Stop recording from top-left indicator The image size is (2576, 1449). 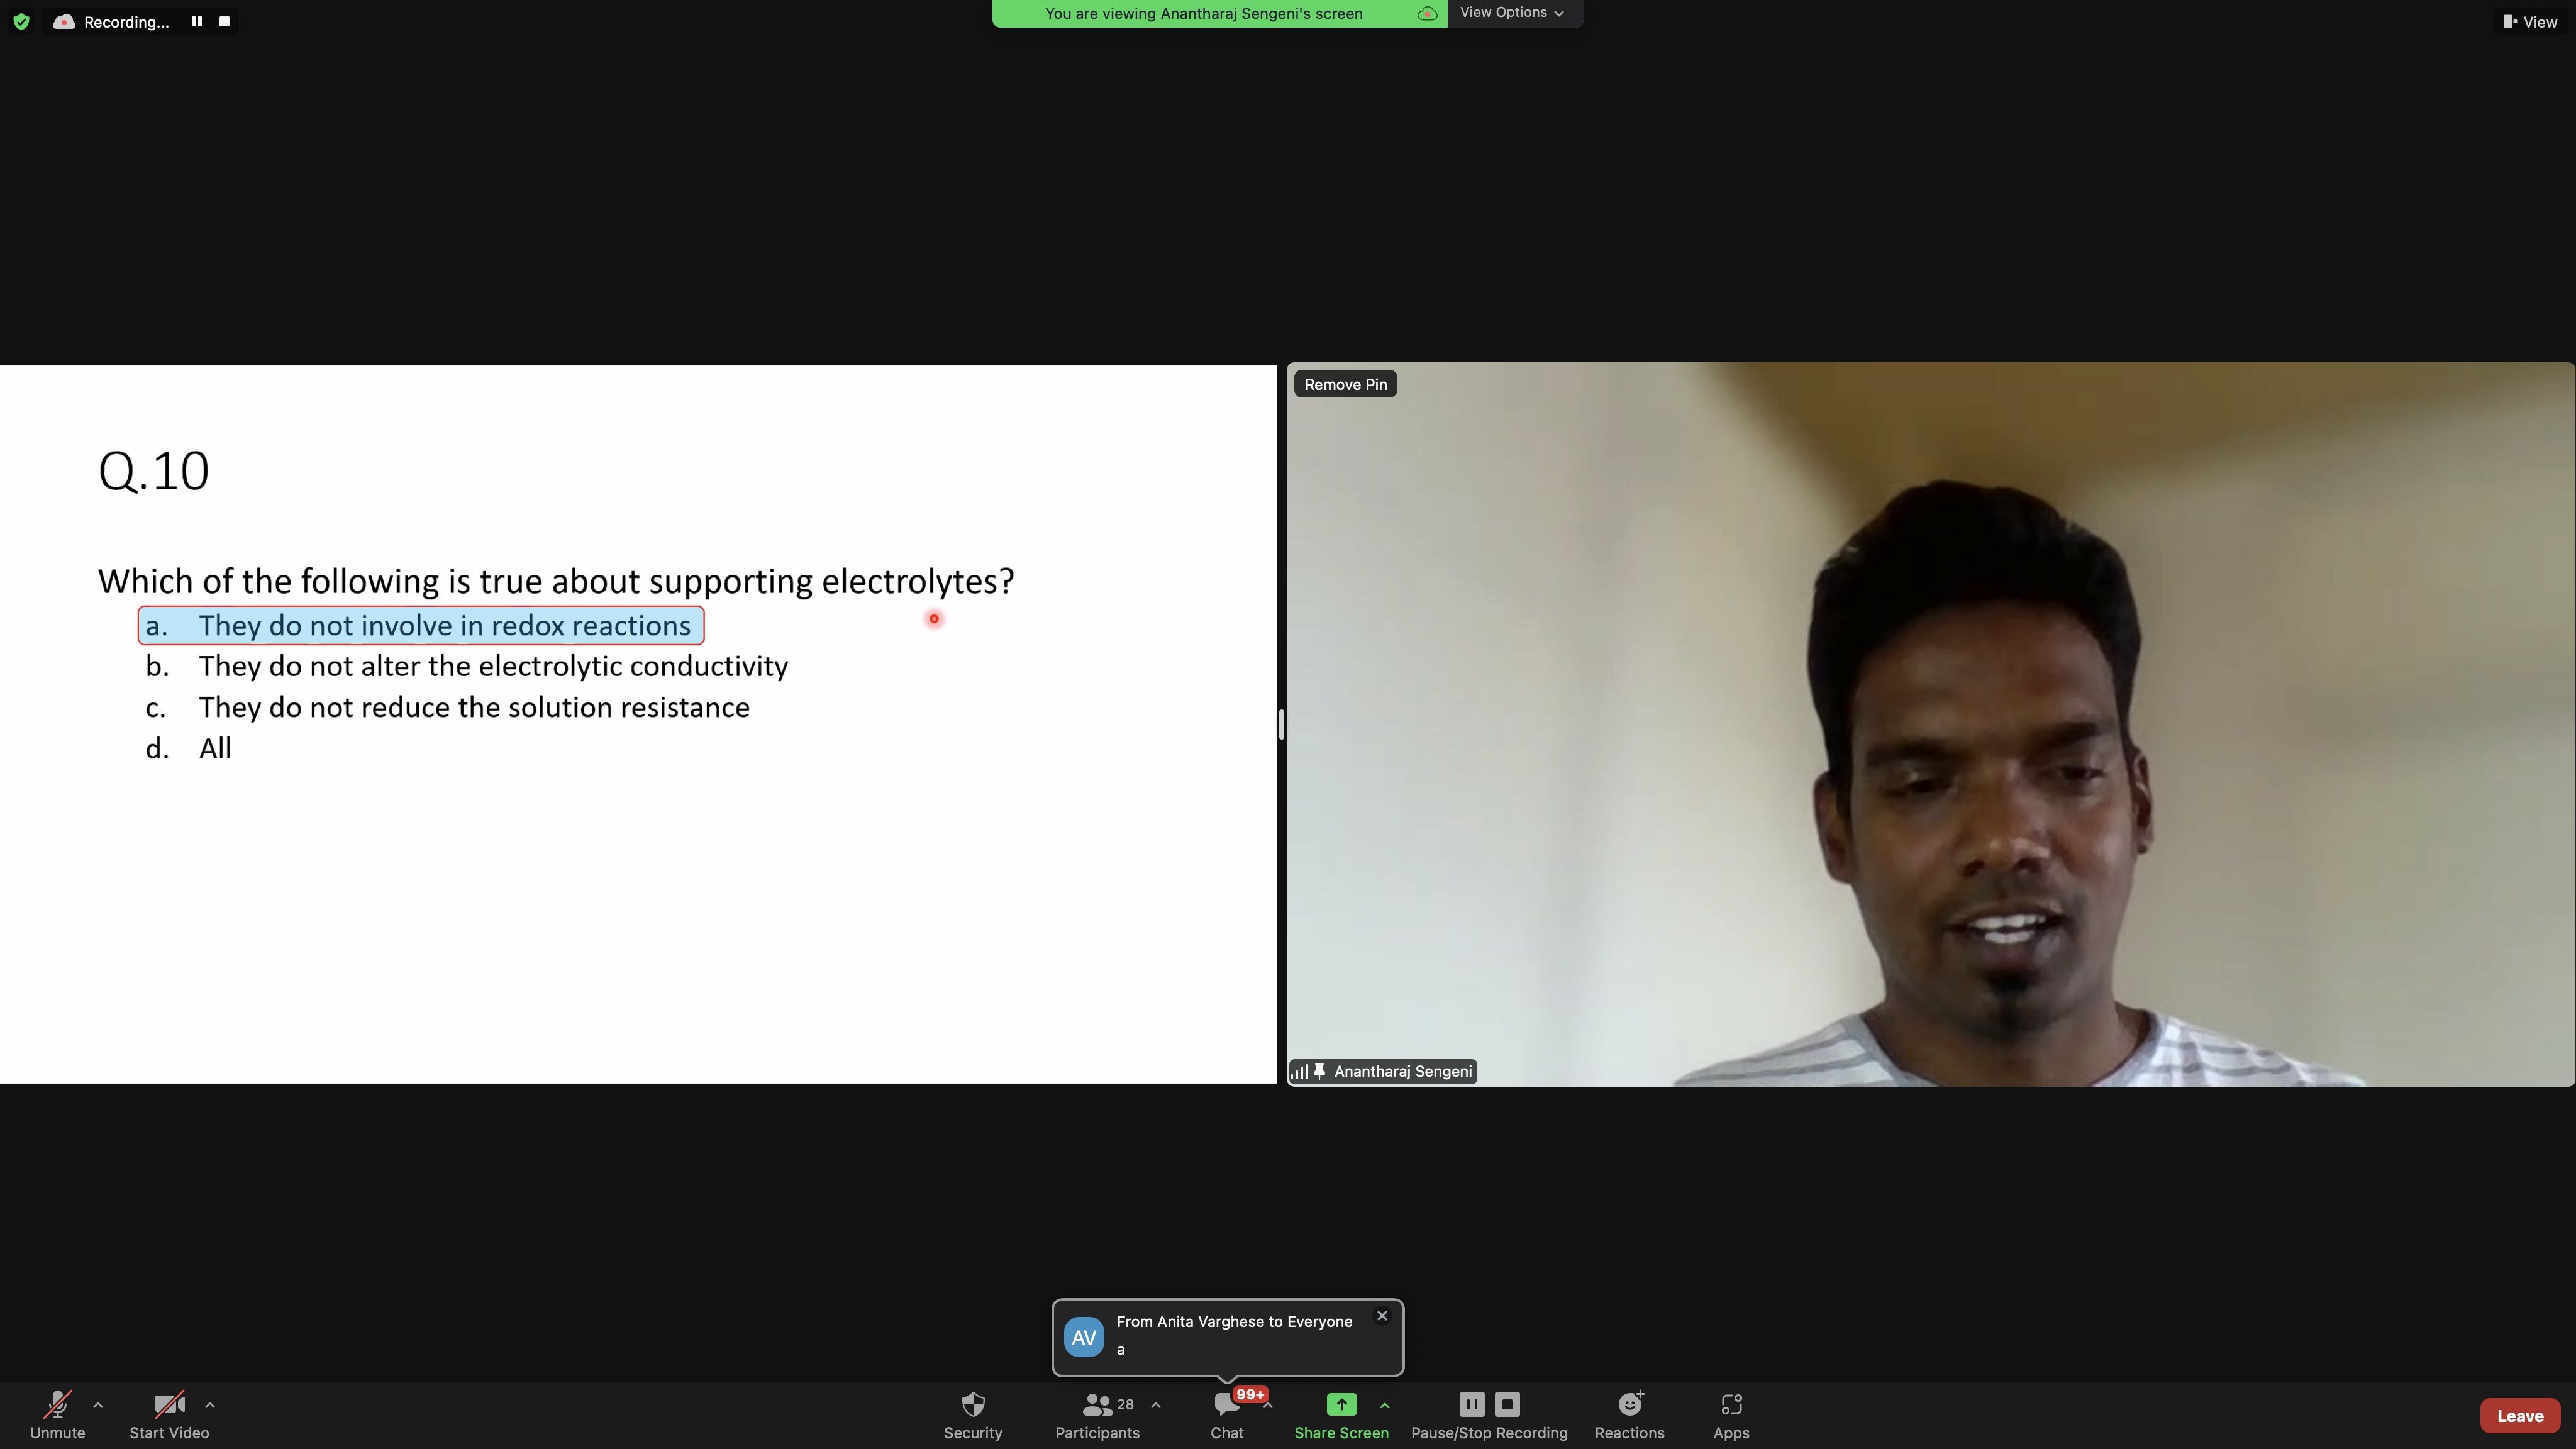point(224,21)
